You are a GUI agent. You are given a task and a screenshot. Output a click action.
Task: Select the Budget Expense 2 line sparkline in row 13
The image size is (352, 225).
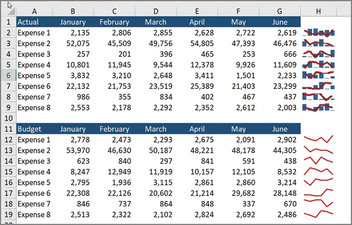point(319,151)
